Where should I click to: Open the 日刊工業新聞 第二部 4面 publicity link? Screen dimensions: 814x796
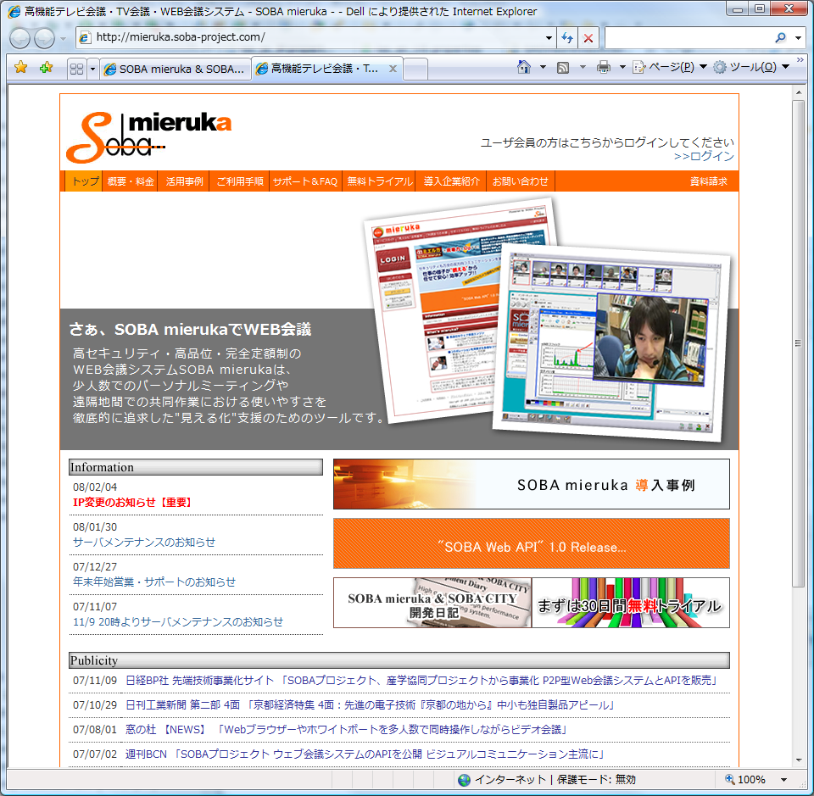(x=371, y=704)
